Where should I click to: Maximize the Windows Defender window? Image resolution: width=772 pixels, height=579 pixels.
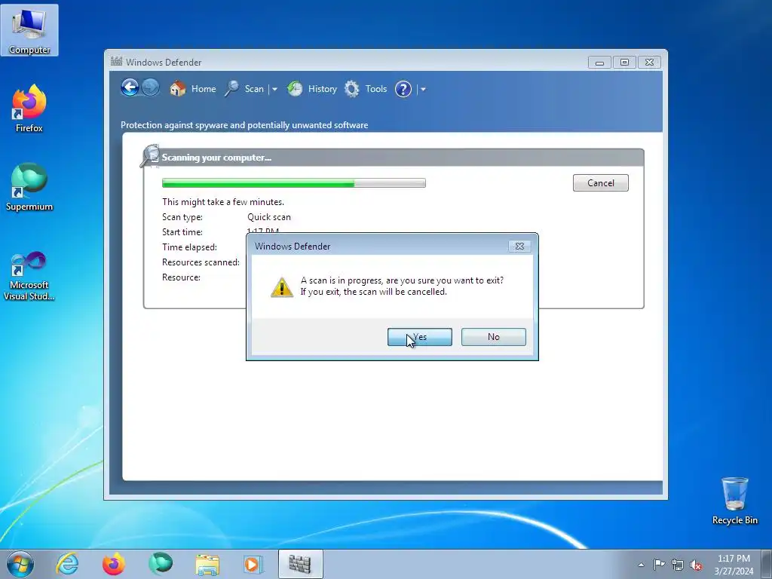pos(624,63)
